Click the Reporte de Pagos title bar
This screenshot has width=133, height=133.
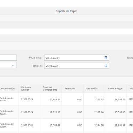pos(66,11)
